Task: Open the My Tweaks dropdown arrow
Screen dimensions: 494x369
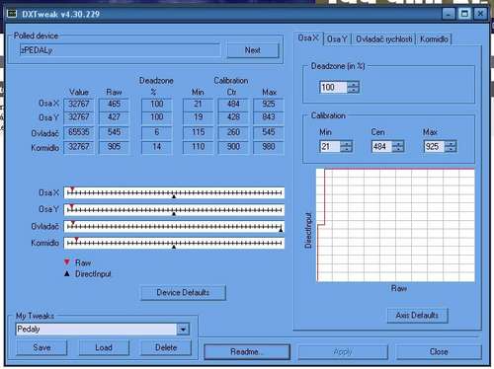Action: point(183,329)
